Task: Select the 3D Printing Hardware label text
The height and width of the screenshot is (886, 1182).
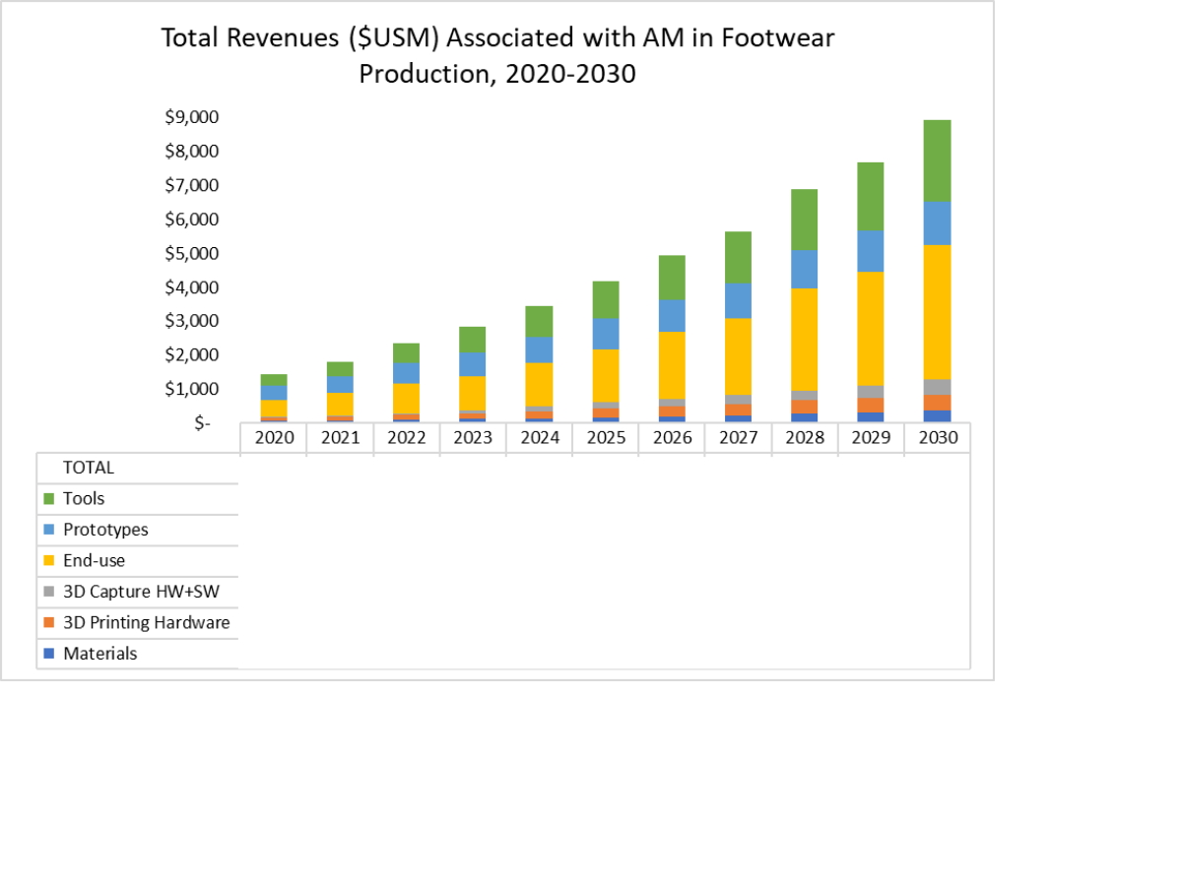Action: (146, 623)
